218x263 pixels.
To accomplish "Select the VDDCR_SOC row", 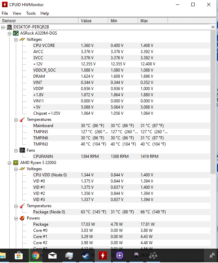I will [121, 70].
